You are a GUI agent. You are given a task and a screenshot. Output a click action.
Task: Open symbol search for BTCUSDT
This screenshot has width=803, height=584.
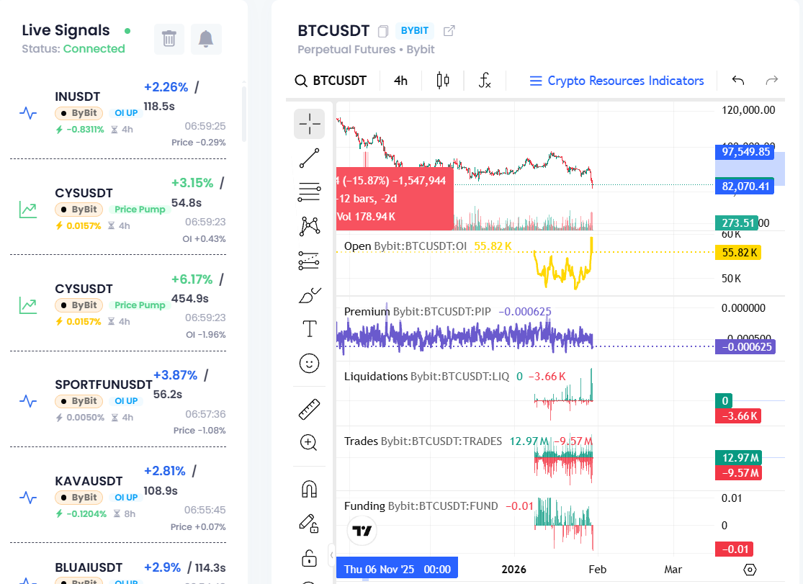(x=331, y=81)
